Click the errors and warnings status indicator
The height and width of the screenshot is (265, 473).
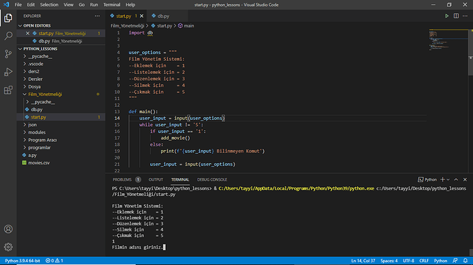click(x=54, y=260)
